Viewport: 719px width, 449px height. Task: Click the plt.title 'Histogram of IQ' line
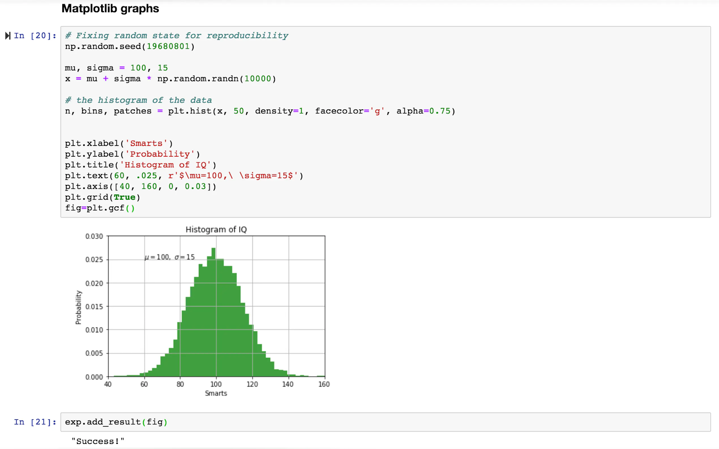[140, 165]
